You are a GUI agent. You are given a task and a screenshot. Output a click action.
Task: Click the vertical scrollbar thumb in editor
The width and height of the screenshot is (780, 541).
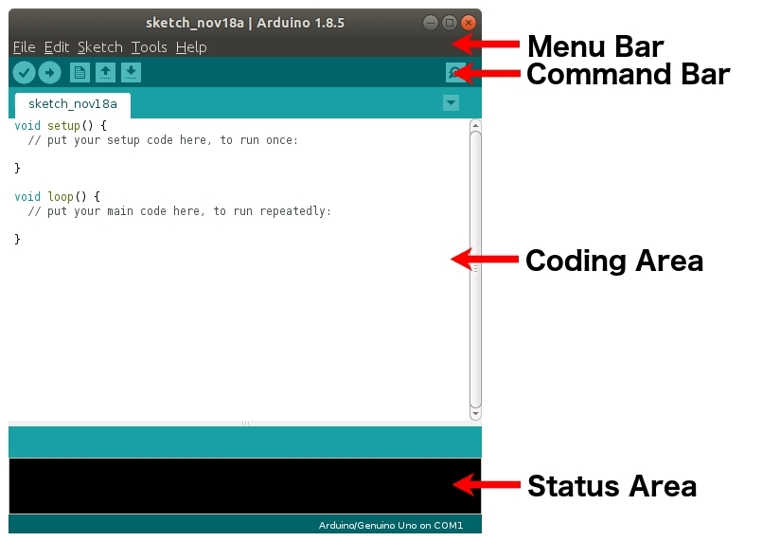475,270
